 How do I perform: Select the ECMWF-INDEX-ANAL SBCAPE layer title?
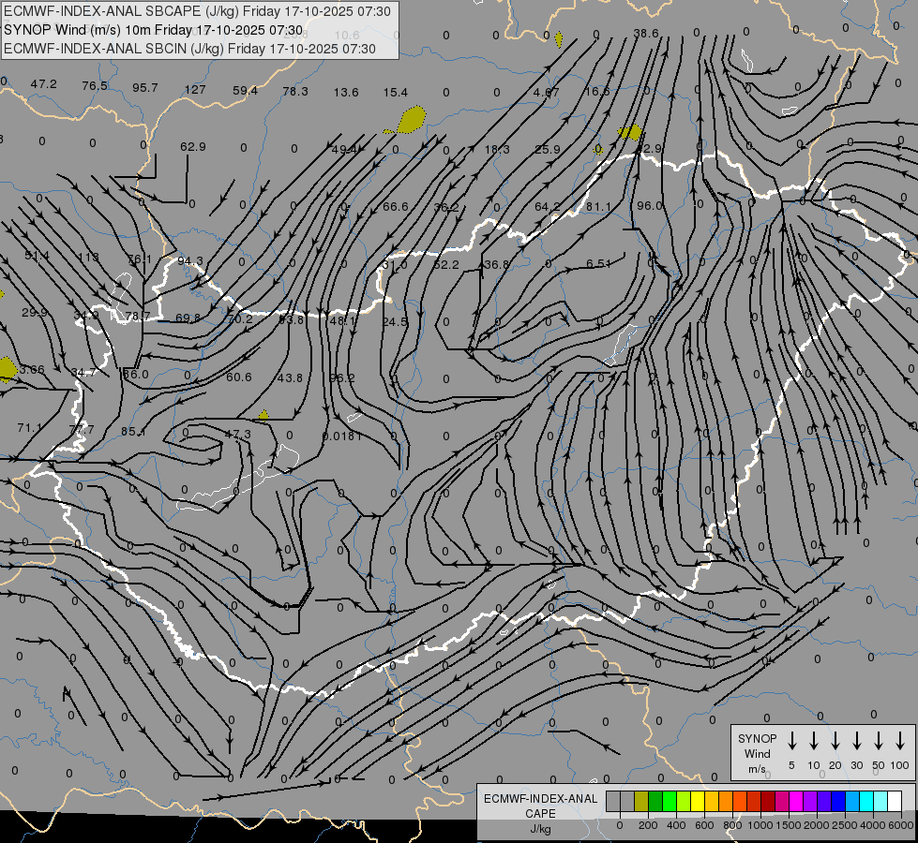[198, 11]
